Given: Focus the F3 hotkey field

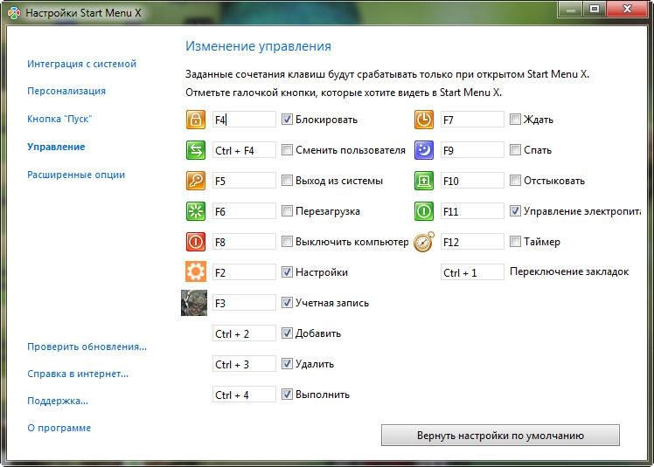Looking at the screenshot, I should pyautogui.click(x=244, y=303).
